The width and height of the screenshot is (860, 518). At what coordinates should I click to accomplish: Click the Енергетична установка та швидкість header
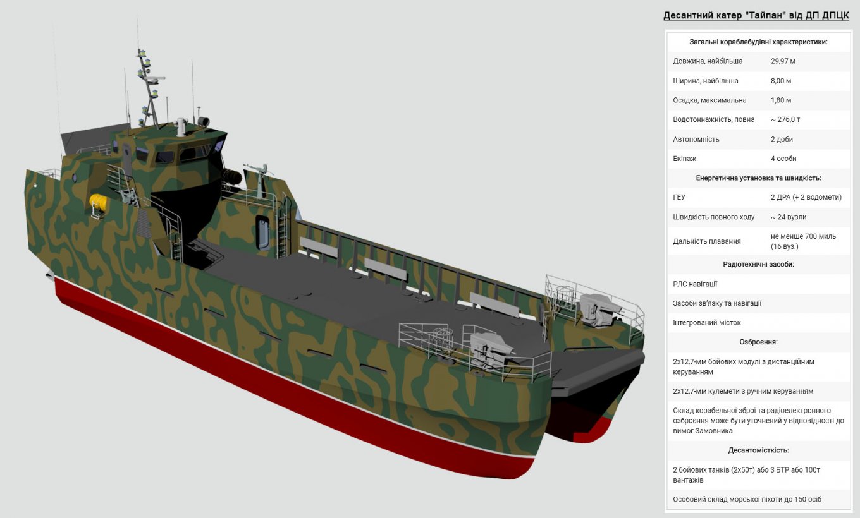tap(758, 178)
